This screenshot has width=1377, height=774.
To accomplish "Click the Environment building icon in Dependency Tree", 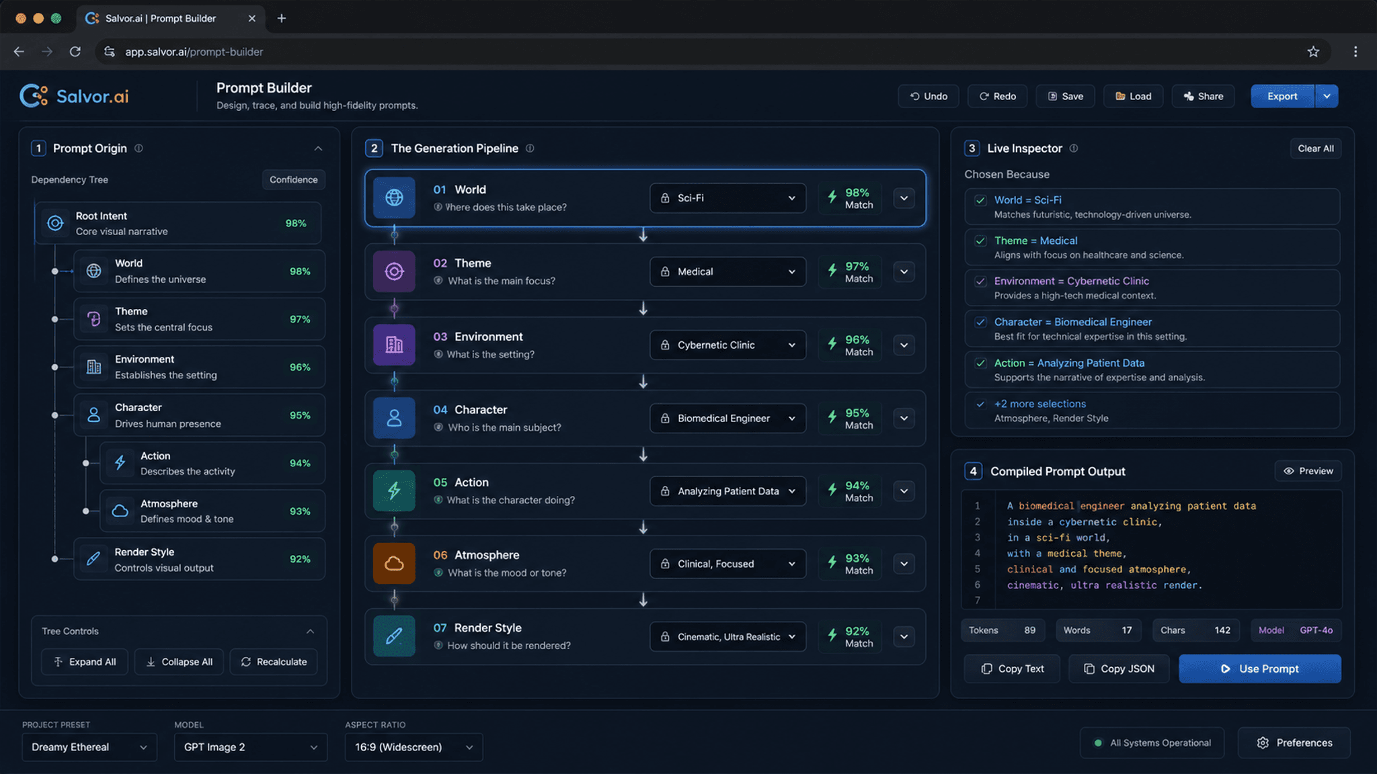I will 93,367.
